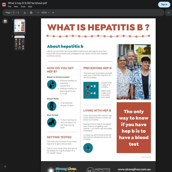The width and height of the screenshot is (172, 172).
Task: Open the 100% zoom level dropdown
Action: (x=46, y=13)
